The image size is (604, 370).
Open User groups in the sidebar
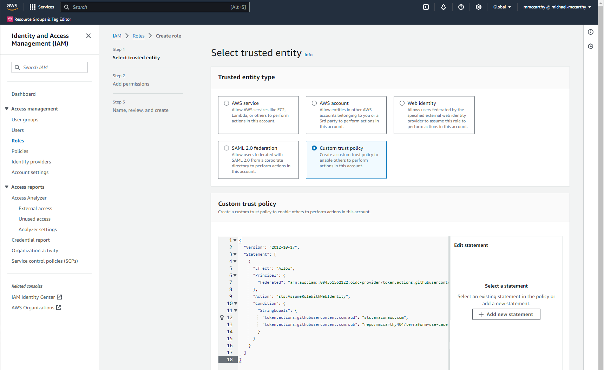25,120
